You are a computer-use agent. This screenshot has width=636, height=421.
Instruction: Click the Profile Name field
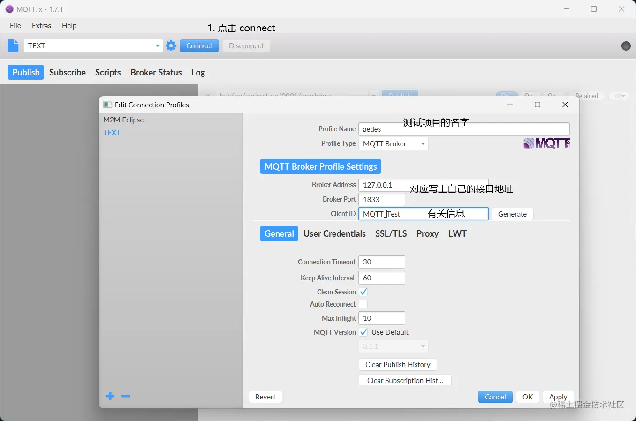[464, 129]
